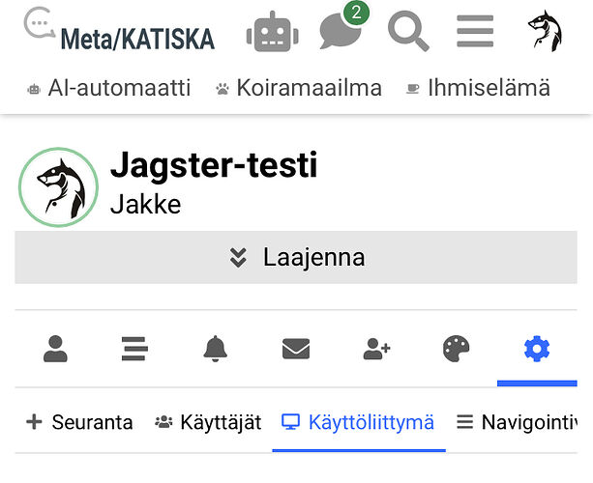This screenshot has width=593, height=483.
Task: Open the search magnifier
Action: pyautogui.click(x=408, y=31)
